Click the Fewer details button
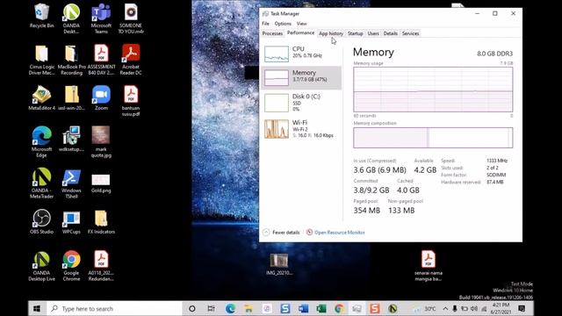Viewport: 562px width, 316px height. point(281,232)
